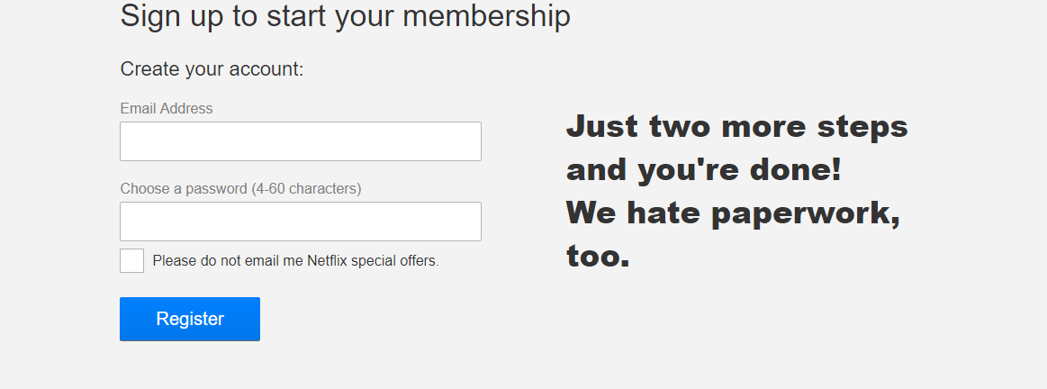
Task: Click the 'Create your account:' subheading
Action: pyautogui.click(x=212, y=69)
